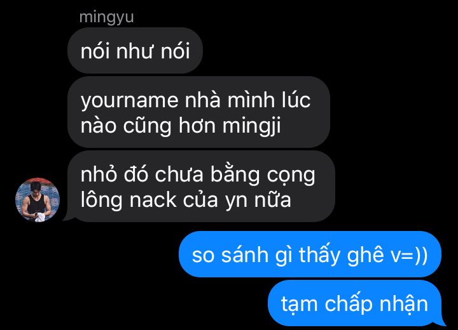Click the tail of the last gray bubble
The width and height of the screenshot is (458, 330).
(x=68, y=217)
